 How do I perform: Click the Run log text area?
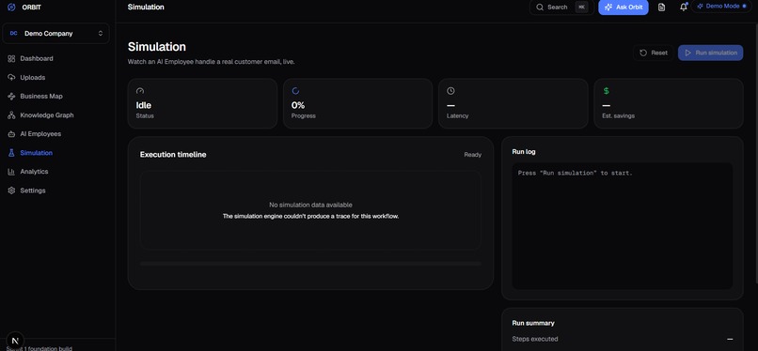tap(623, 226)
